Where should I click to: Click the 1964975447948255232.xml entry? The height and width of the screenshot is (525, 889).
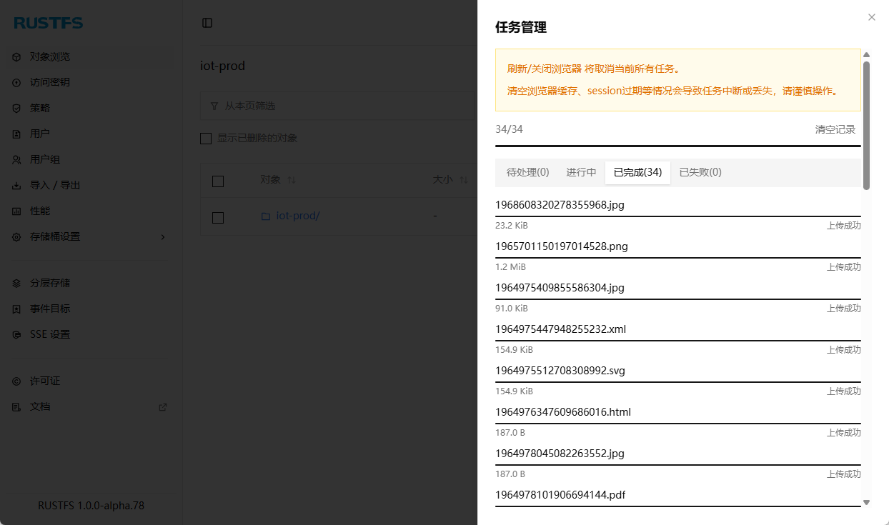pos(561,329)
